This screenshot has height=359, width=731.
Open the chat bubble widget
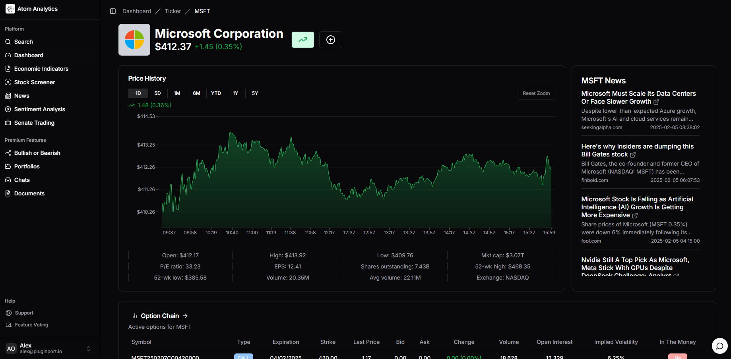tap(719, 346)
